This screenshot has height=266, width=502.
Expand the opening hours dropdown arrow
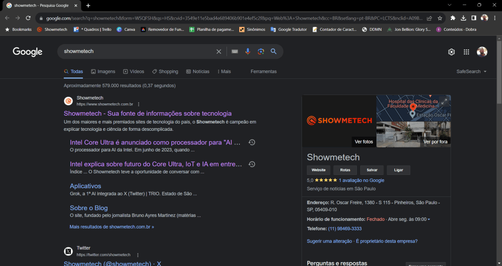(x=429, y=219)
